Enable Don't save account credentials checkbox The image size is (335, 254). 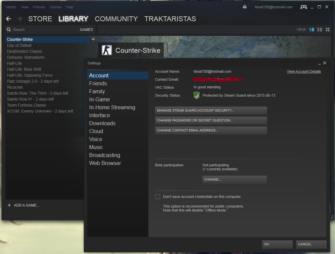(157, 197)
